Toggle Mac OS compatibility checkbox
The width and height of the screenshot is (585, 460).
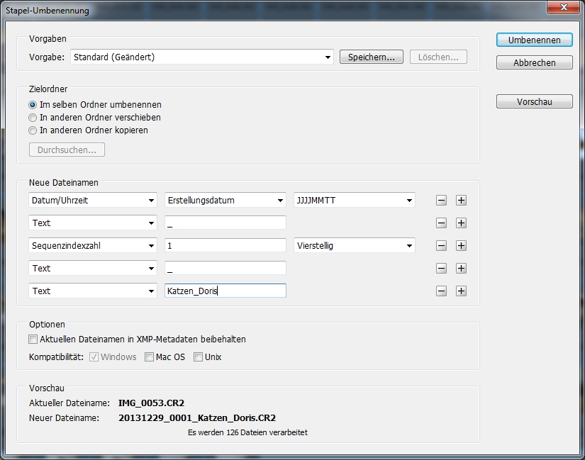tap(149, 357)
